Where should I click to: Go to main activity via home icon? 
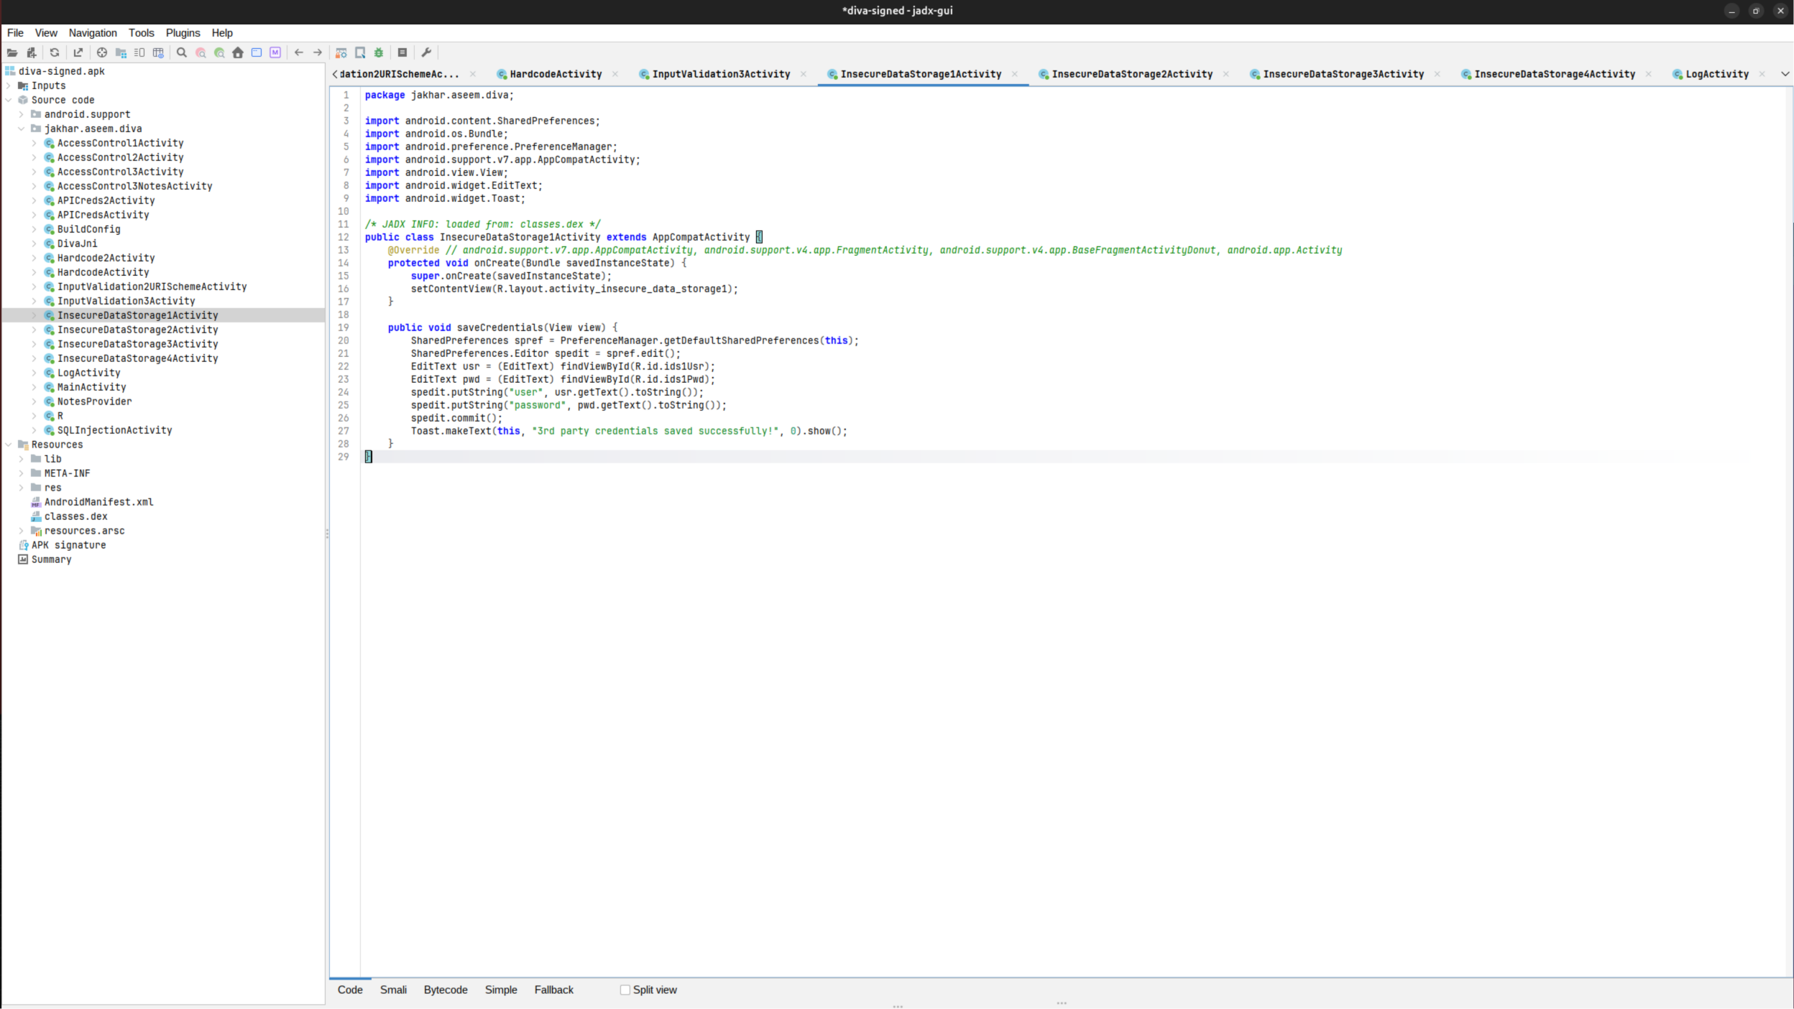pyautogui.click(x=238, y=52)
